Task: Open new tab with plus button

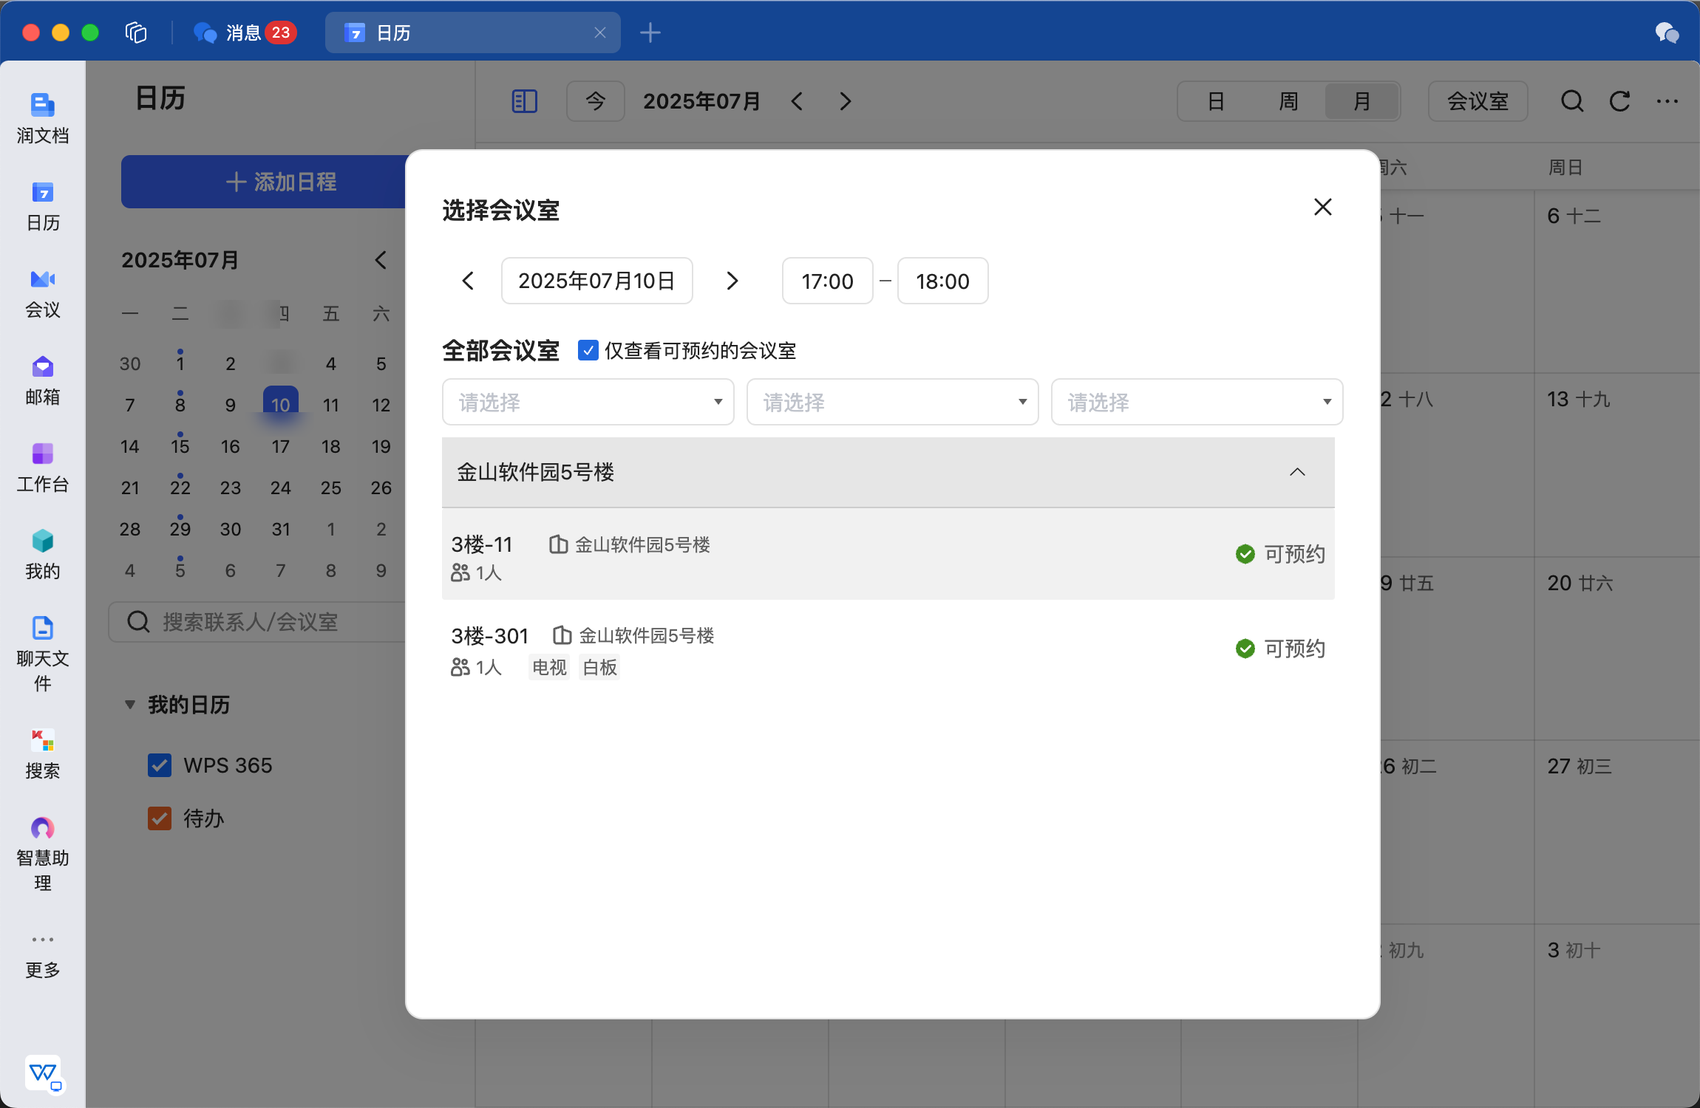Action: point(650,33)
